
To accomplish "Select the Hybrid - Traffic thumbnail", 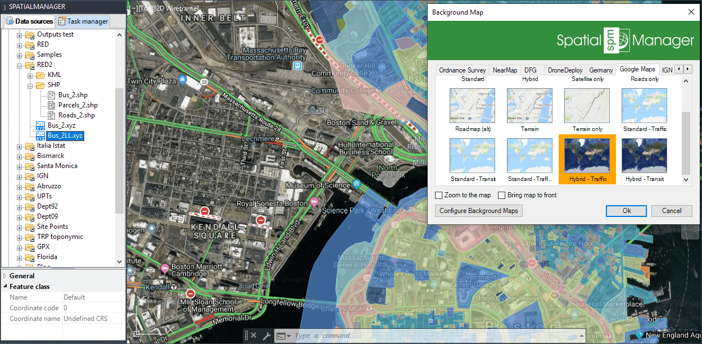I will coord(587,160).
